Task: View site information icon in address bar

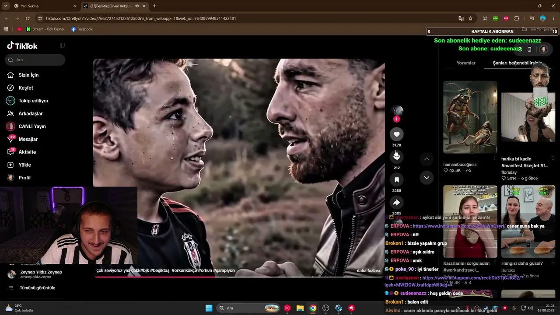Action: coord(40,18)
